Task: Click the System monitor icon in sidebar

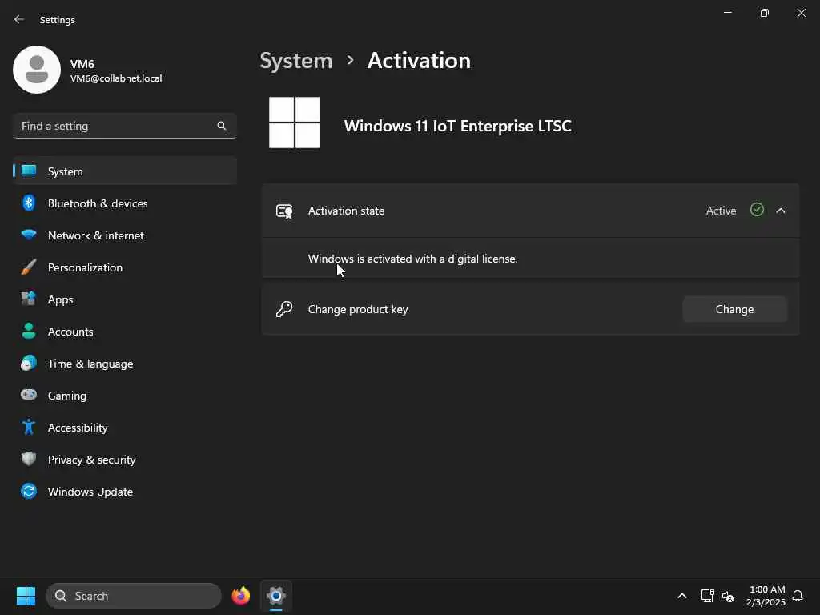Action: [30, 171]
